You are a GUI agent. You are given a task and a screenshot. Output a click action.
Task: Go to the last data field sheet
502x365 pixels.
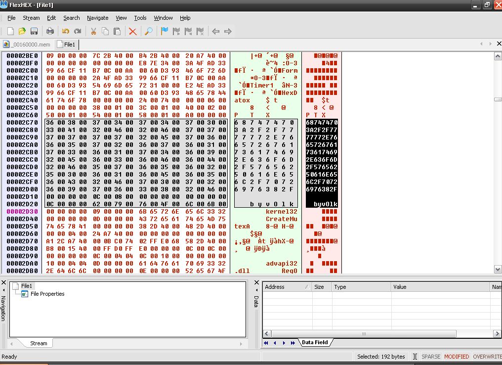[293, 343]
